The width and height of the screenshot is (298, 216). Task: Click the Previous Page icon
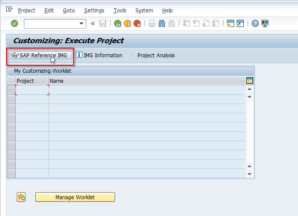pos(196,23)
